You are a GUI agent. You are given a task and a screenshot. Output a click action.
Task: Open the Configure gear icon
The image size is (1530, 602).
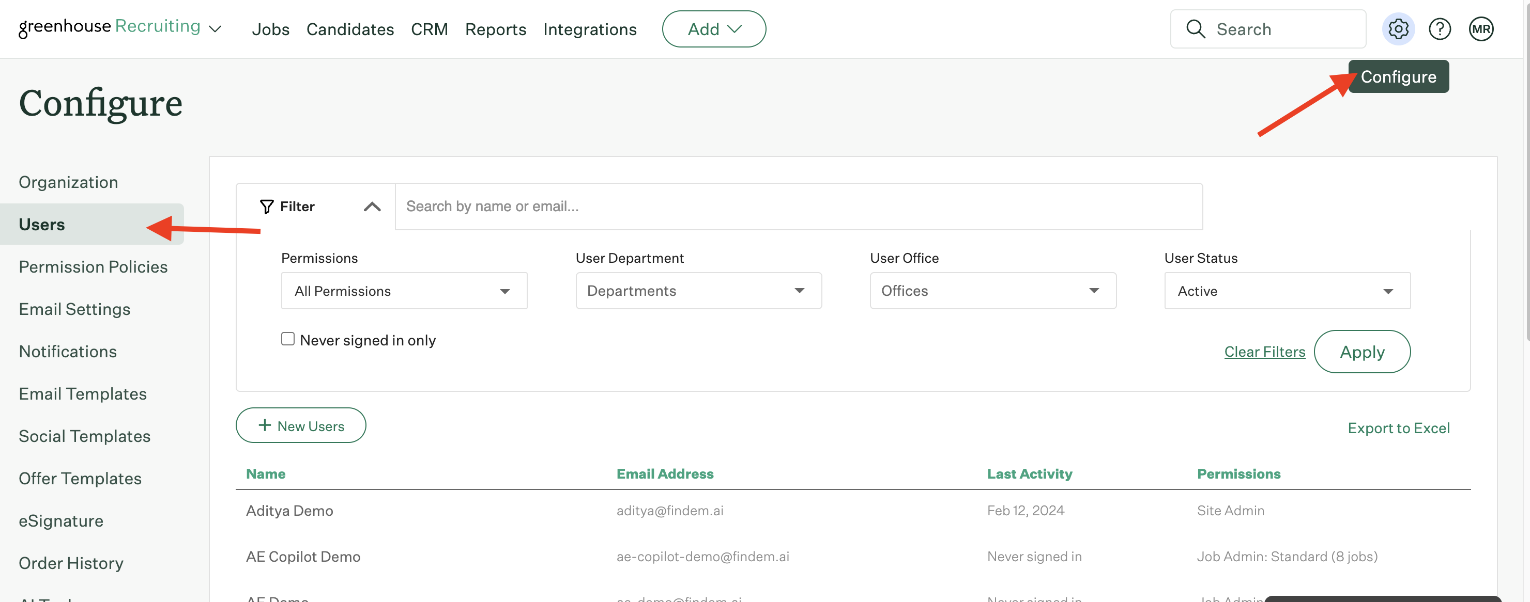pyautogui.click(x=1398, y=28)
